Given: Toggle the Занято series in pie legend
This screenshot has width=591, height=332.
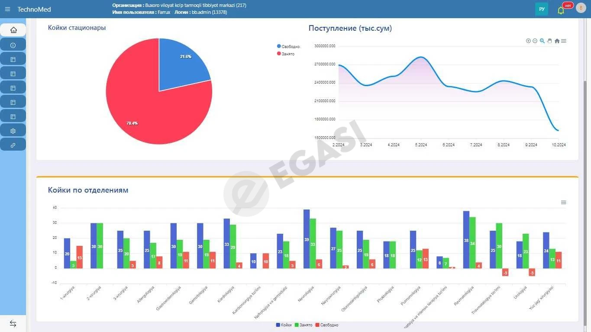Looking at the screenshot, I should (286, 54).
